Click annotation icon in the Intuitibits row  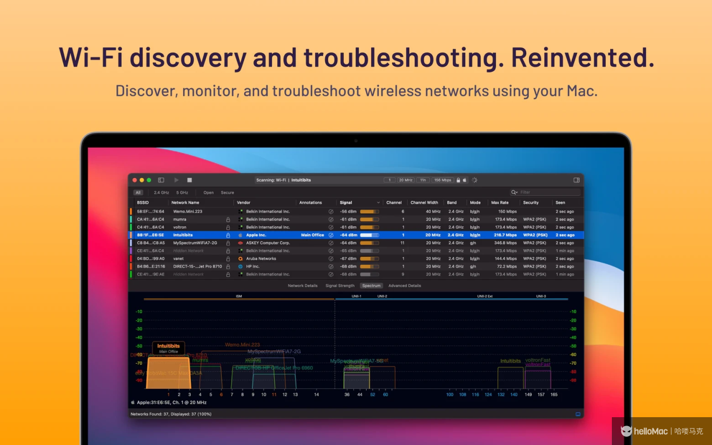pos(331,235)
